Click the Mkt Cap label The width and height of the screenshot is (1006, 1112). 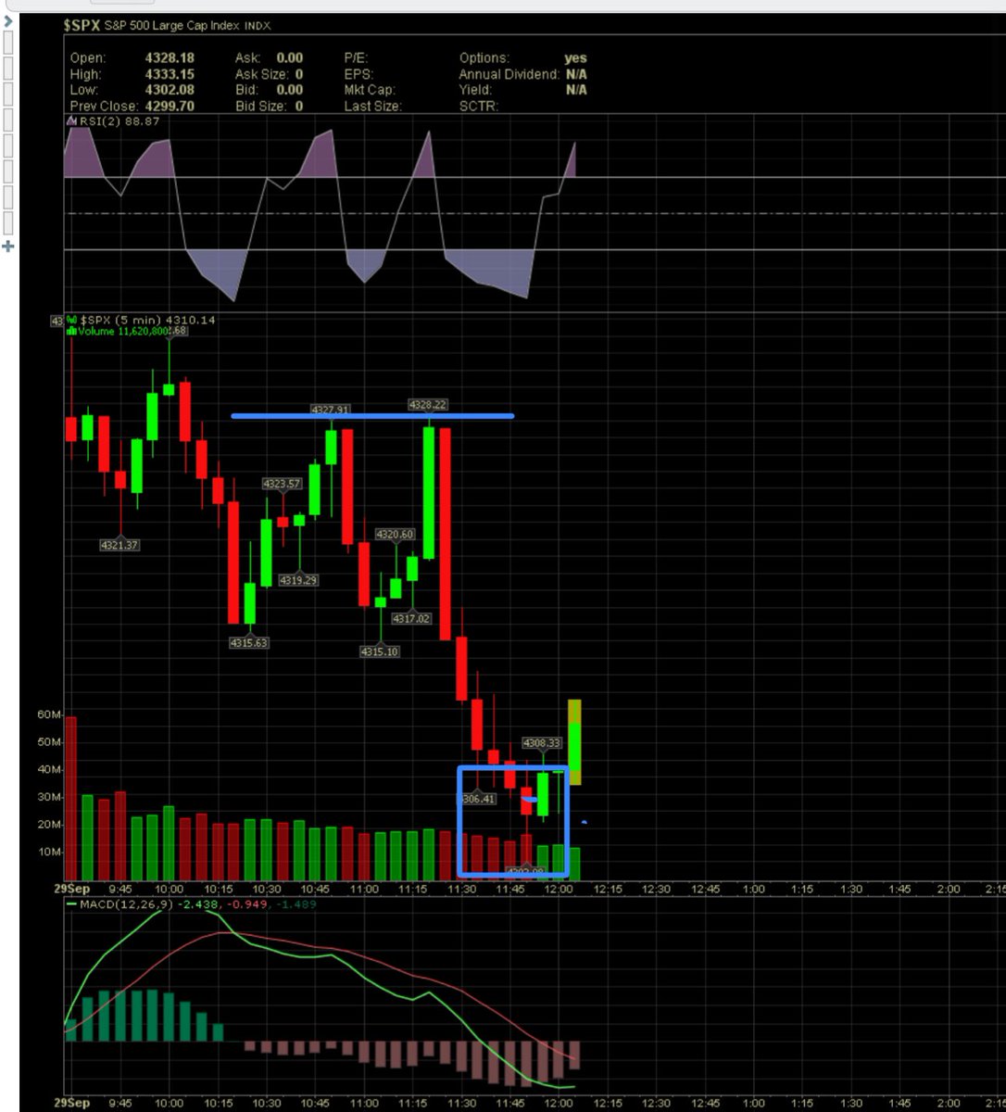point(370,90)
